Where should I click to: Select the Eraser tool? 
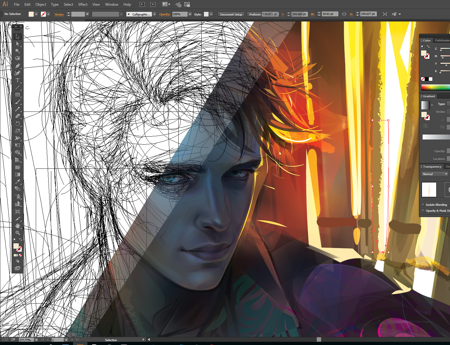[18, 116]
